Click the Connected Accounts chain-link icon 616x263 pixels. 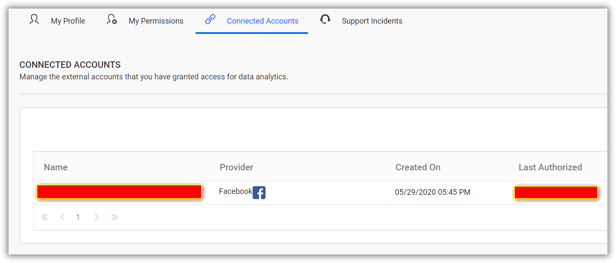210,19
